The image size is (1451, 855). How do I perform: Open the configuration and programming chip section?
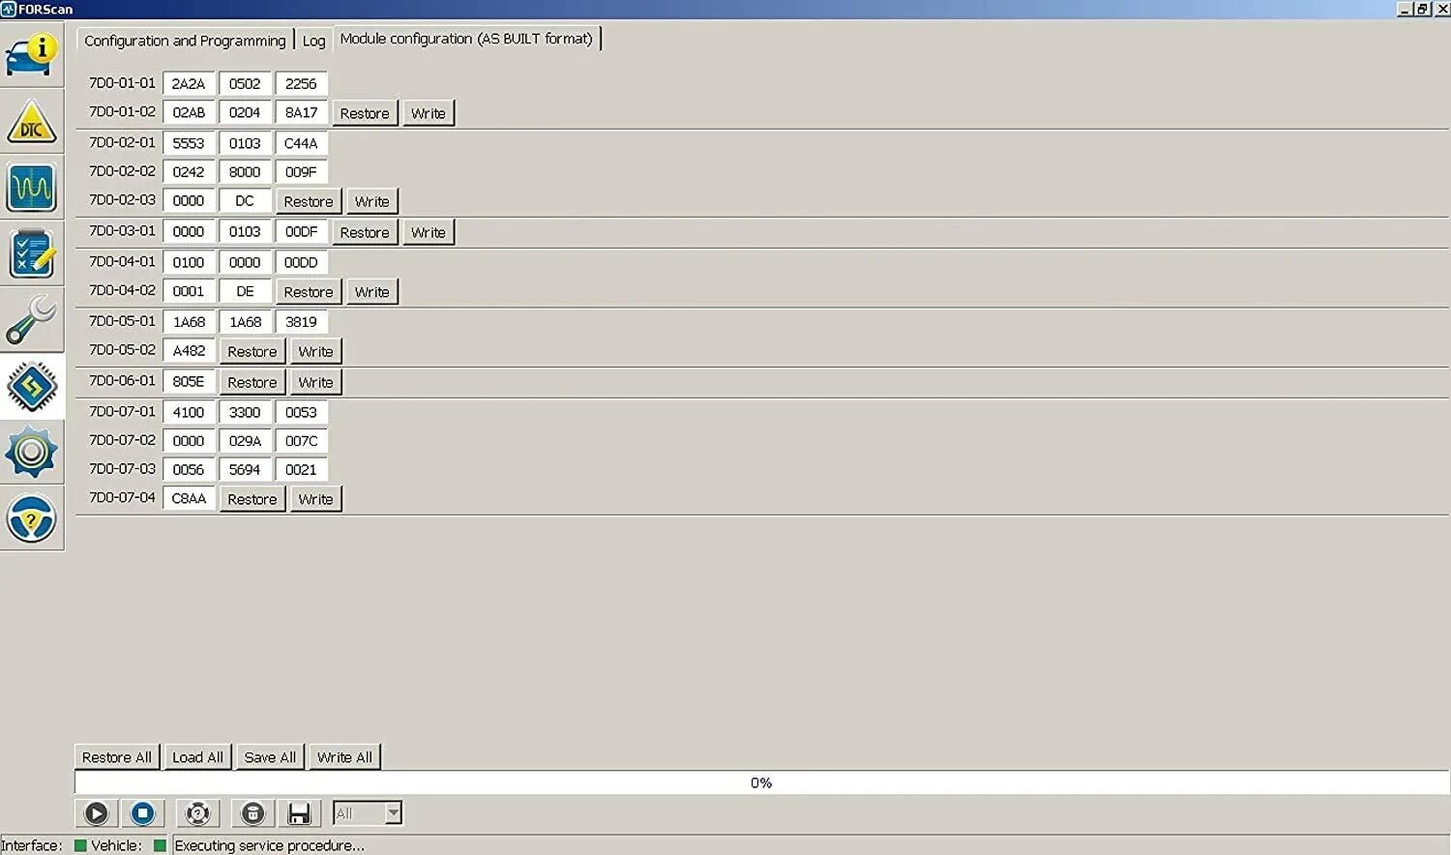[x=32, y=386]
